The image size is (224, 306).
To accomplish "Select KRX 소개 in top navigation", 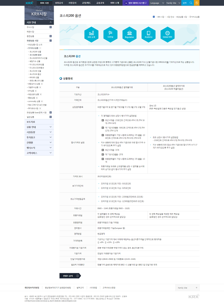I will click(x=115, y=3).
